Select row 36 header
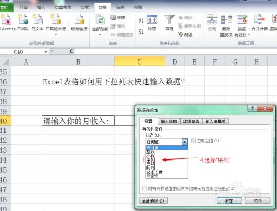Viewport: 277px width, 211px height. pyautogui.click(x=5, y=81)
